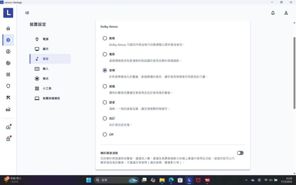Turn Dolby Atmos Off via radio button
Image resolution: width=296 pixels, height=185 pixels.
click(105, 134)
